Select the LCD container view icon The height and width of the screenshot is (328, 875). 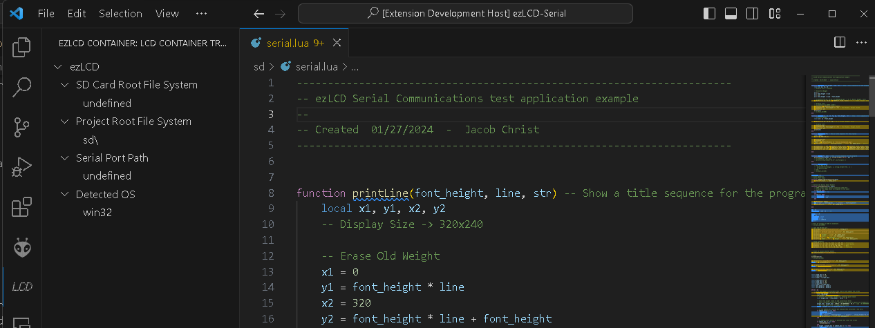(x=22, y=287)
